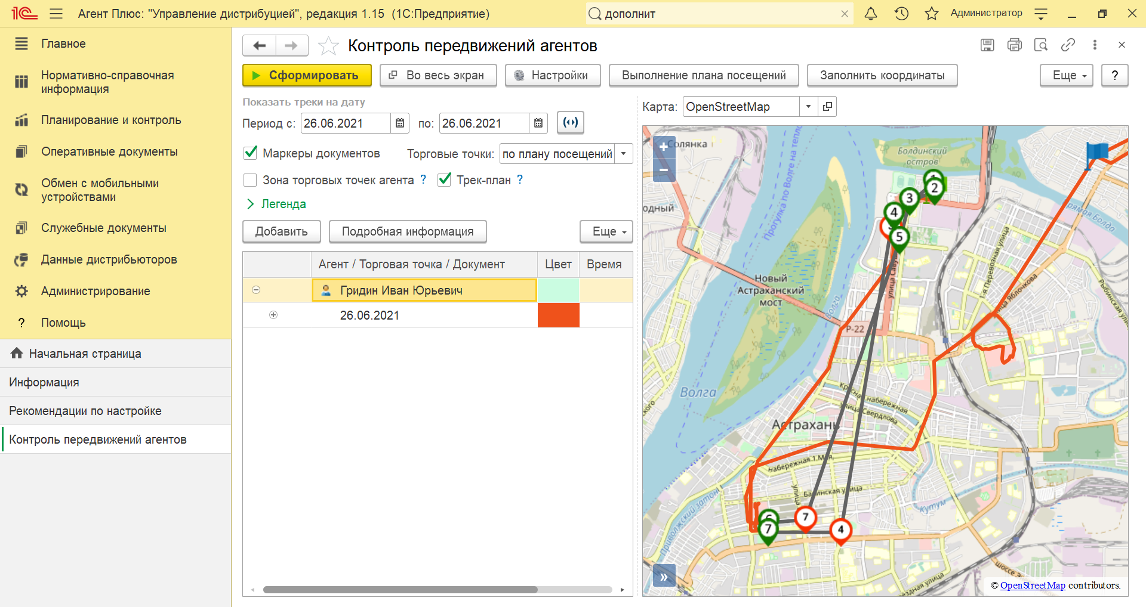The width and height of the screenshot is (1146, 607).
Task: Open map in separate window icon
Action: 827,107
